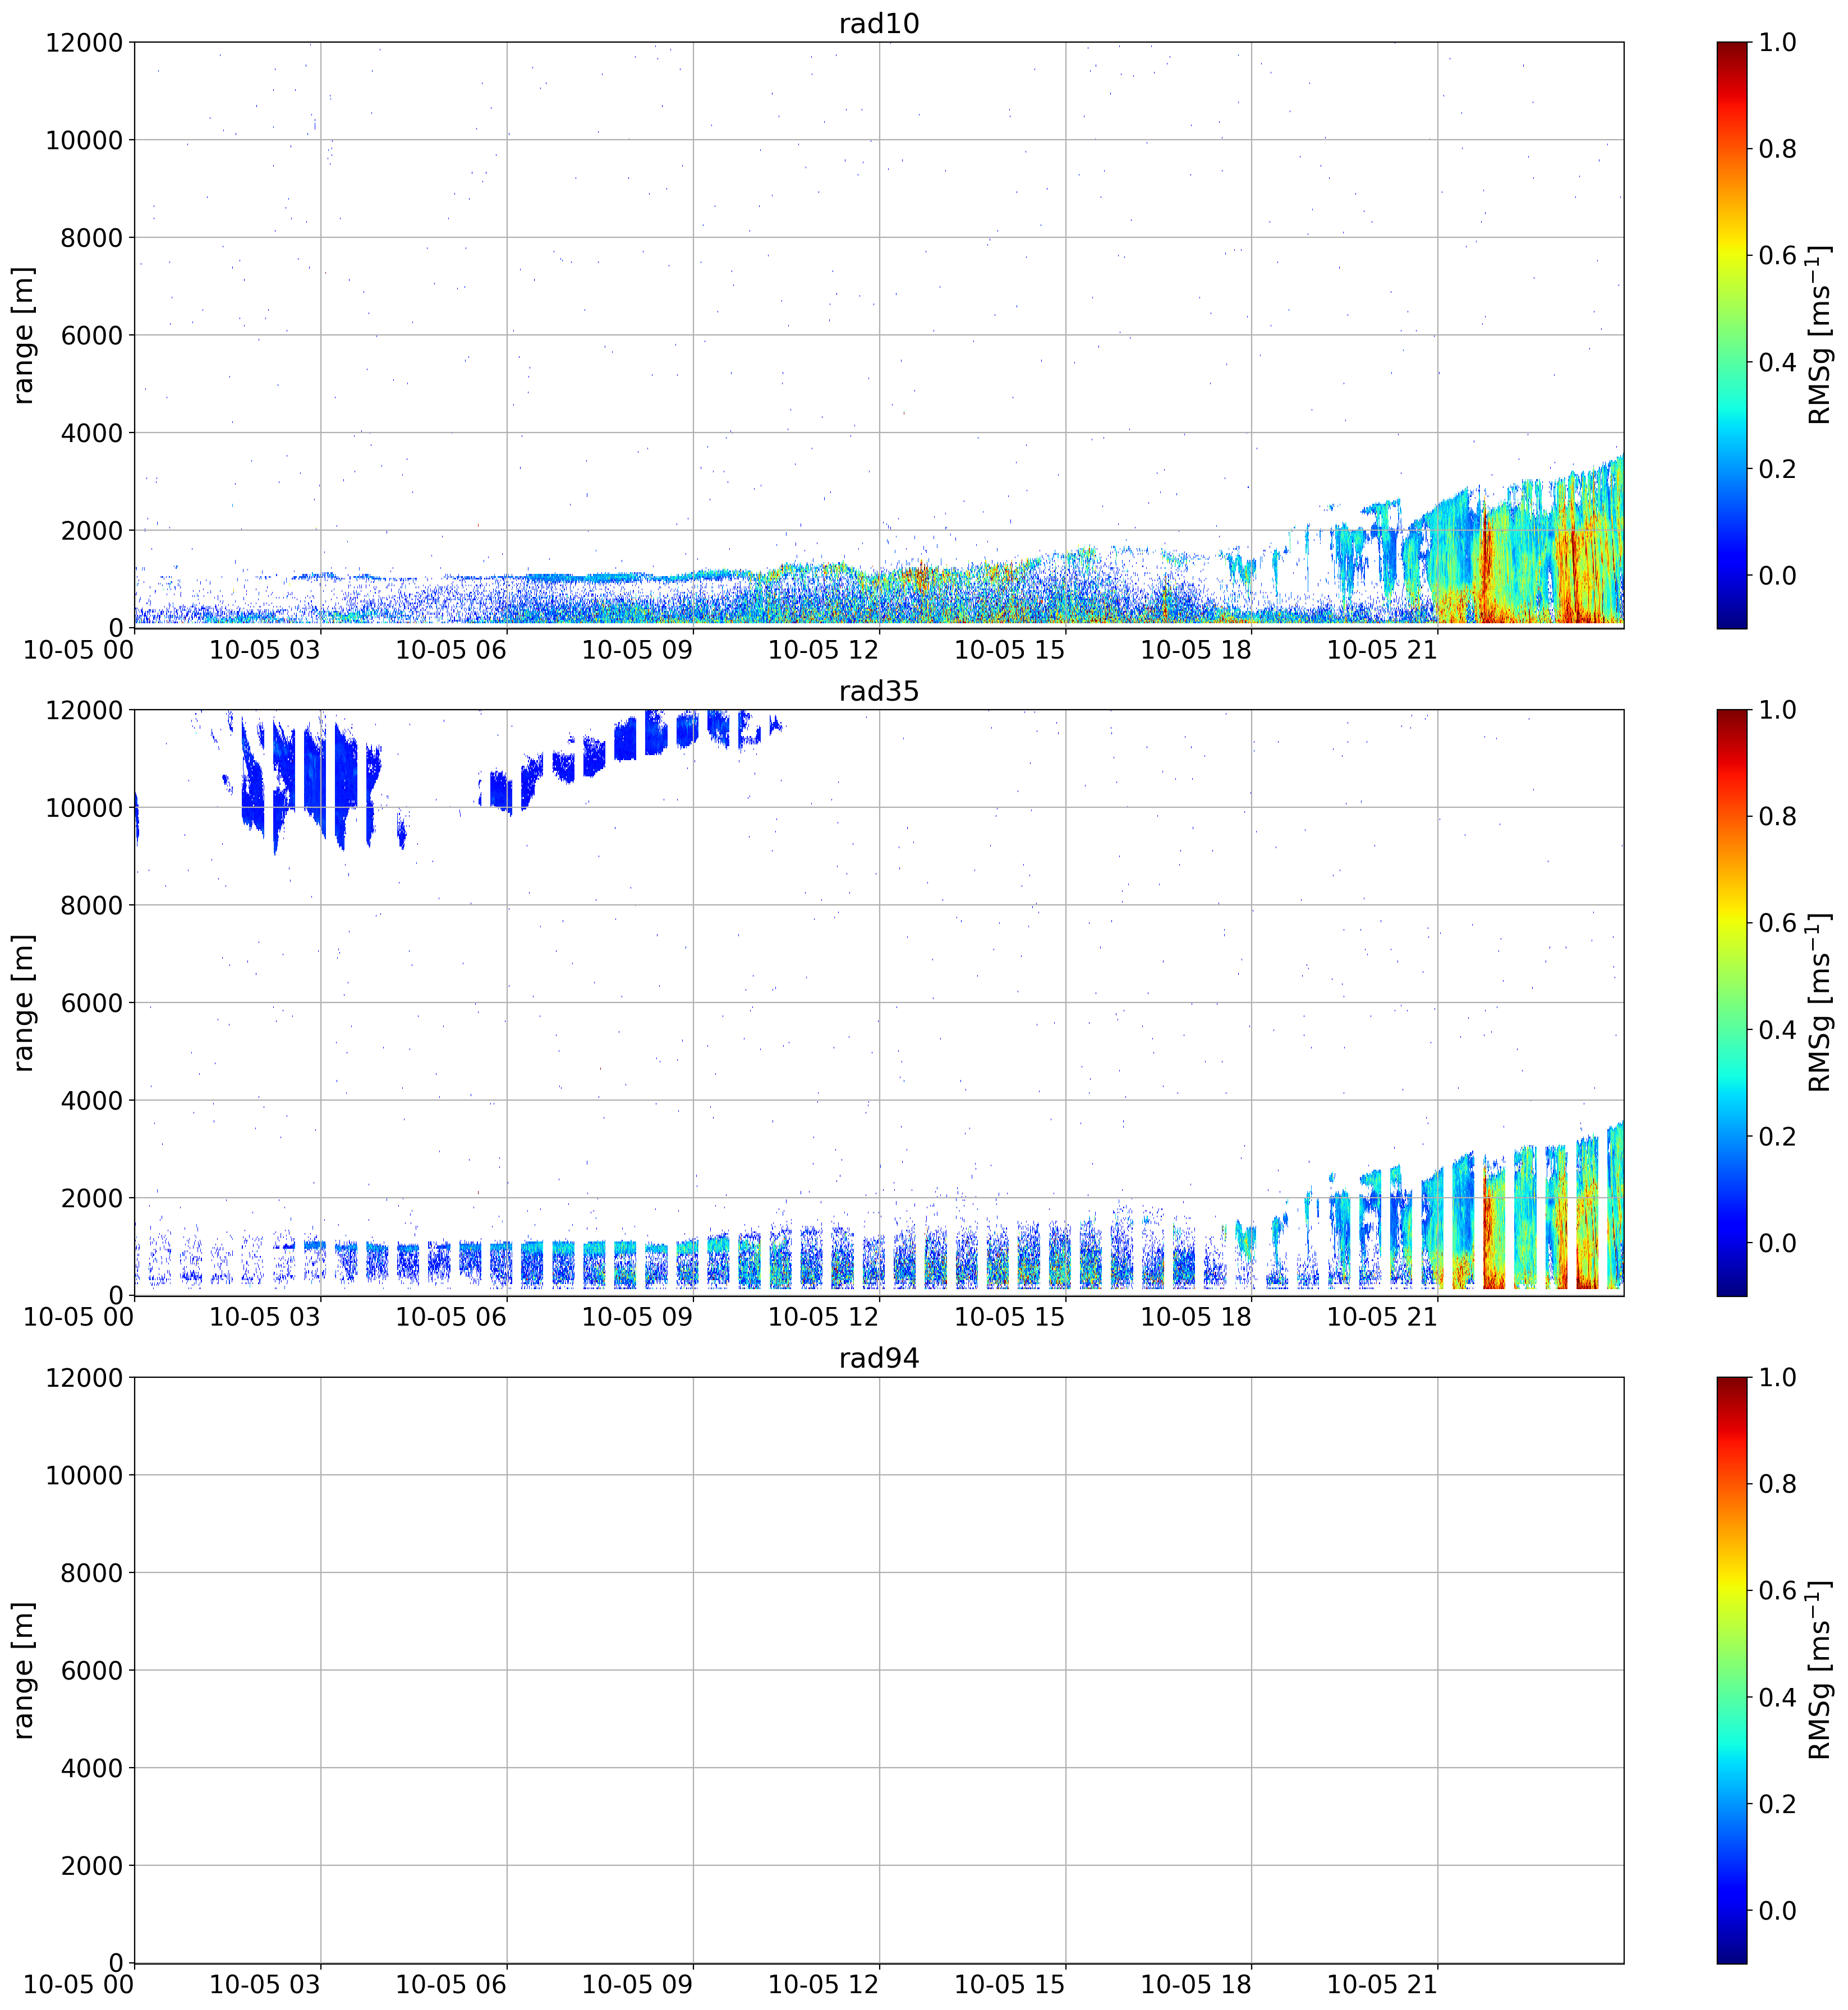
Task: Click the '10-05 15' x-tick under rad35
Action: [1010, 1317]
